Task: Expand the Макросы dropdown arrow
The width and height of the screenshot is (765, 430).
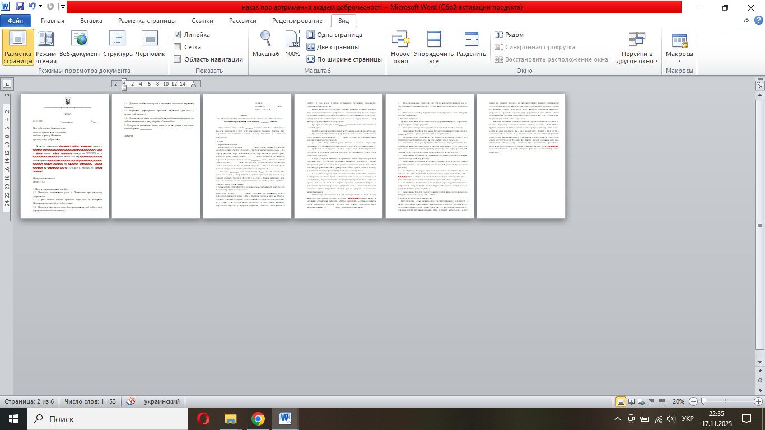Action: pyautogui.click(x=679, y=61)
